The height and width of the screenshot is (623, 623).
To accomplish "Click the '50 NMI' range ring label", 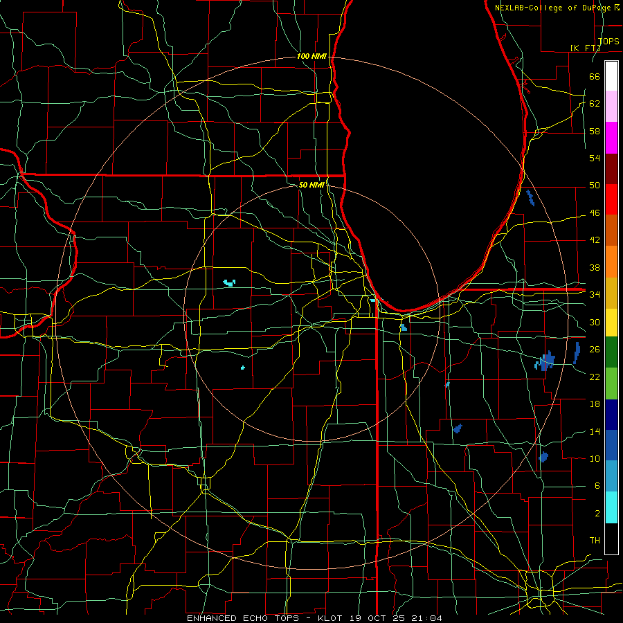I will click(311, 185).
